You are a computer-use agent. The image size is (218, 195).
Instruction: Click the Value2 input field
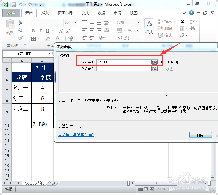click(x=124, y=69)
